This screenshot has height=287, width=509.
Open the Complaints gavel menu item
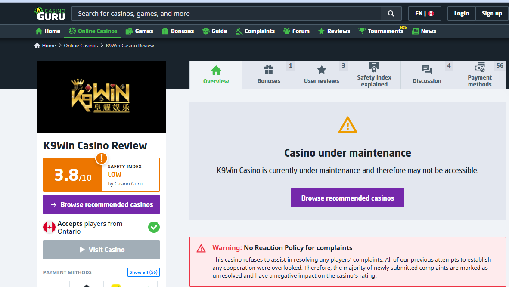[x=255, y=31]
